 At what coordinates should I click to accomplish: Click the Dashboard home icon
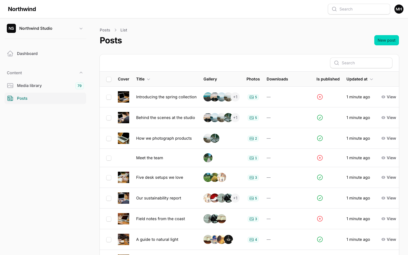pos(10,54)
